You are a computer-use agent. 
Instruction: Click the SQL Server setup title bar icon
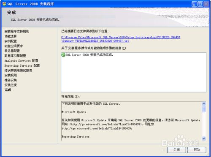coord(4,4)
